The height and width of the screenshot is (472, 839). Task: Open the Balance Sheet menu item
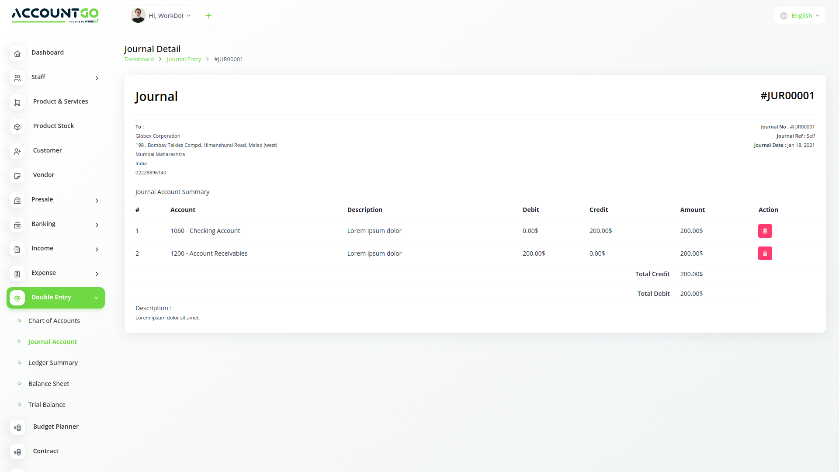49,383
